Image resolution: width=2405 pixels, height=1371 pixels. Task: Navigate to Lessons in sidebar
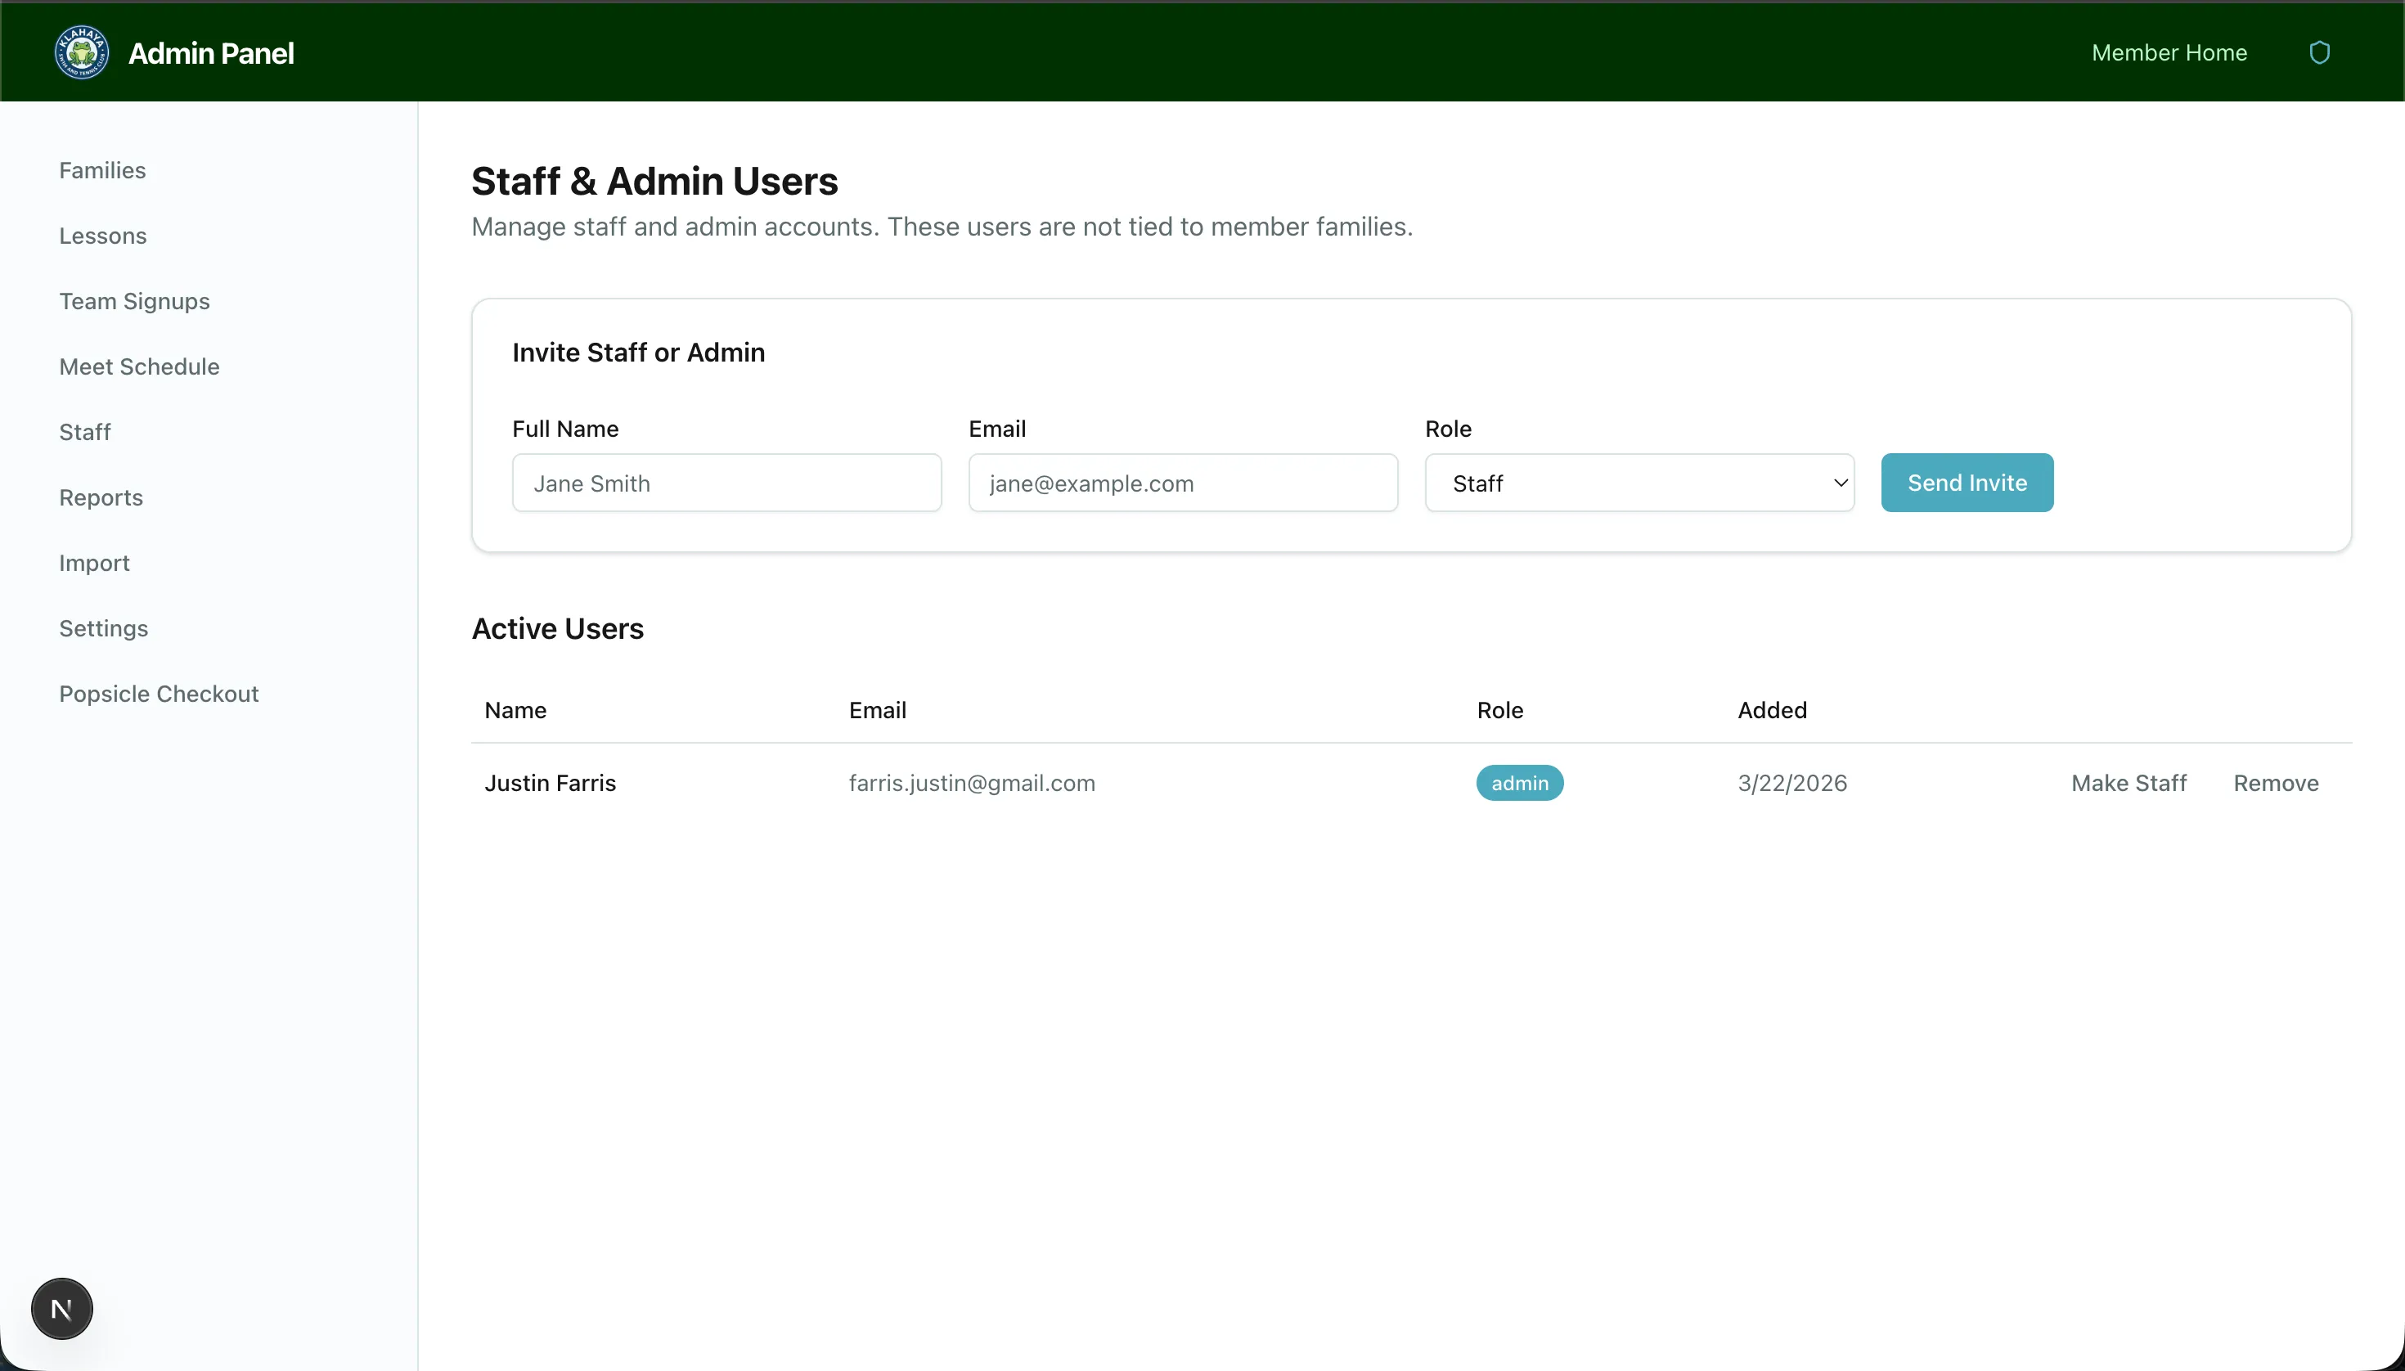click(102, 236)
